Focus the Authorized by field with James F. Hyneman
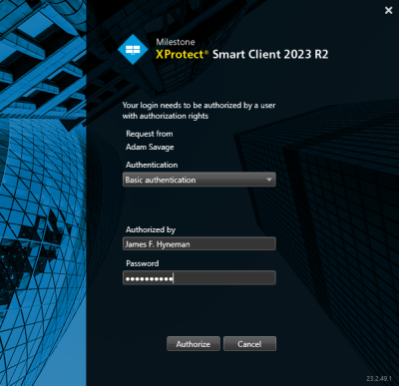Image resolution: width=399 pixels, height=386 pixels. (x=199, y=244)
